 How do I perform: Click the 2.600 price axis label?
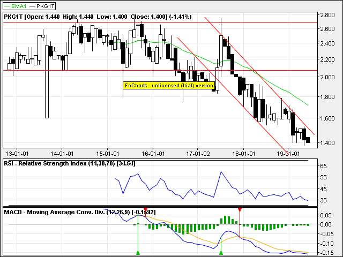click(x=327, y=29)
